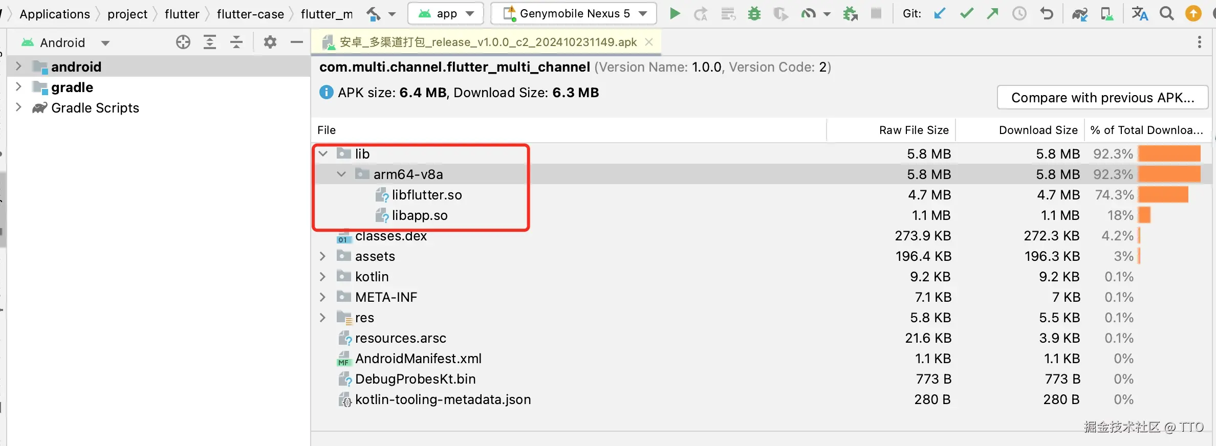
Task: Click Git update project arrow
Action: tap(940, 14)
